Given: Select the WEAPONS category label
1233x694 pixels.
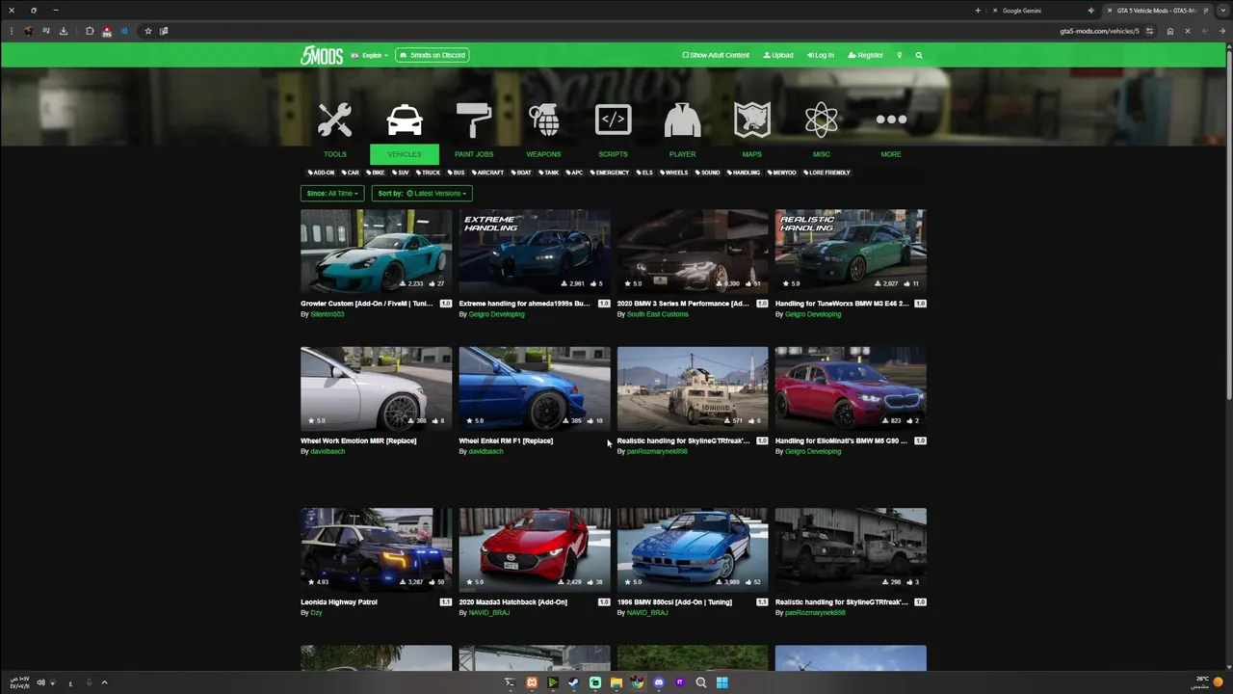Looking at the screenshot, I should click(x=543, y=154).
